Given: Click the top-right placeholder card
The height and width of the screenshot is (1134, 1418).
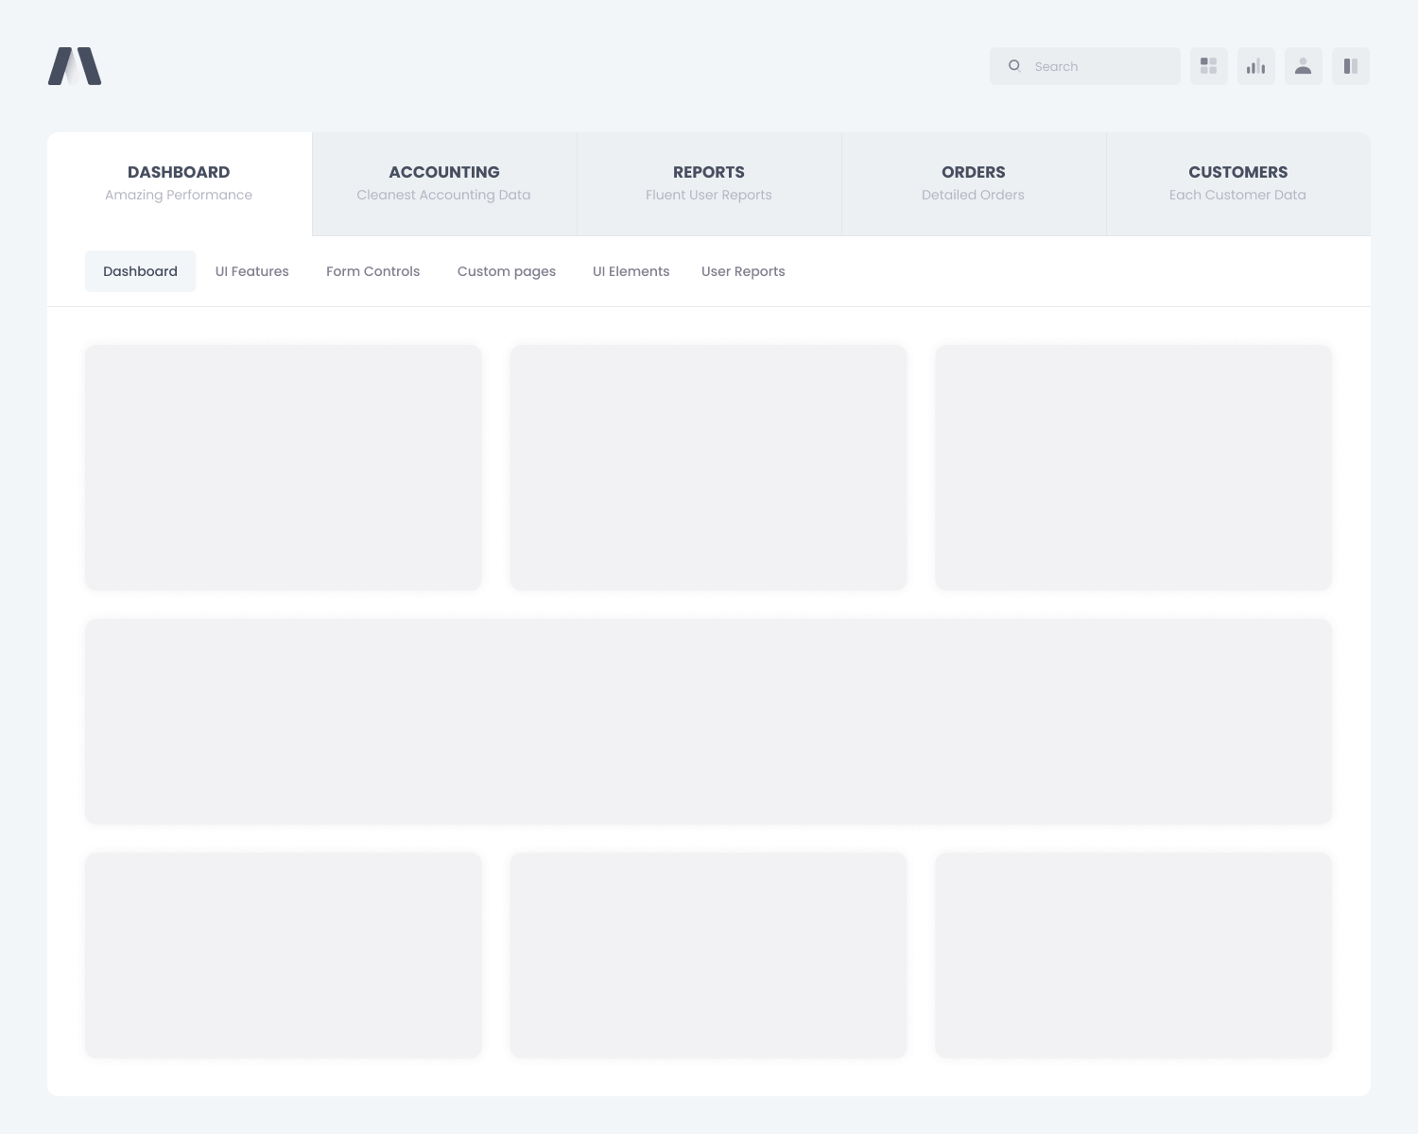Looking at the screenshot, I should [x=1133, y=468].
